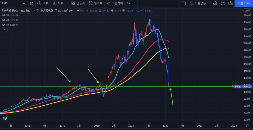The image size is (253, 130).
Task: Open the 지표 (indicators) dialog
Action: pos(58,3)
